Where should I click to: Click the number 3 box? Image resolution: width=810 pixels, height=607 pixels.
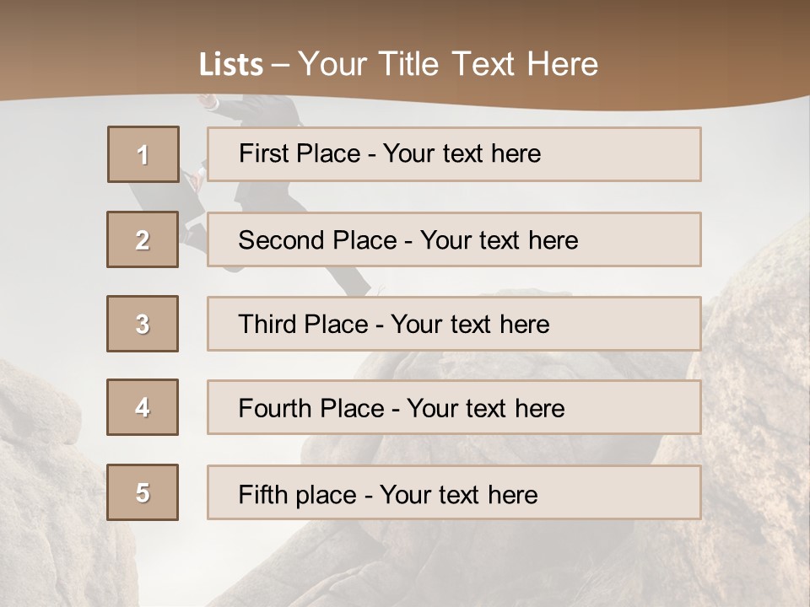pyautogui.click(x=143, y=324)
